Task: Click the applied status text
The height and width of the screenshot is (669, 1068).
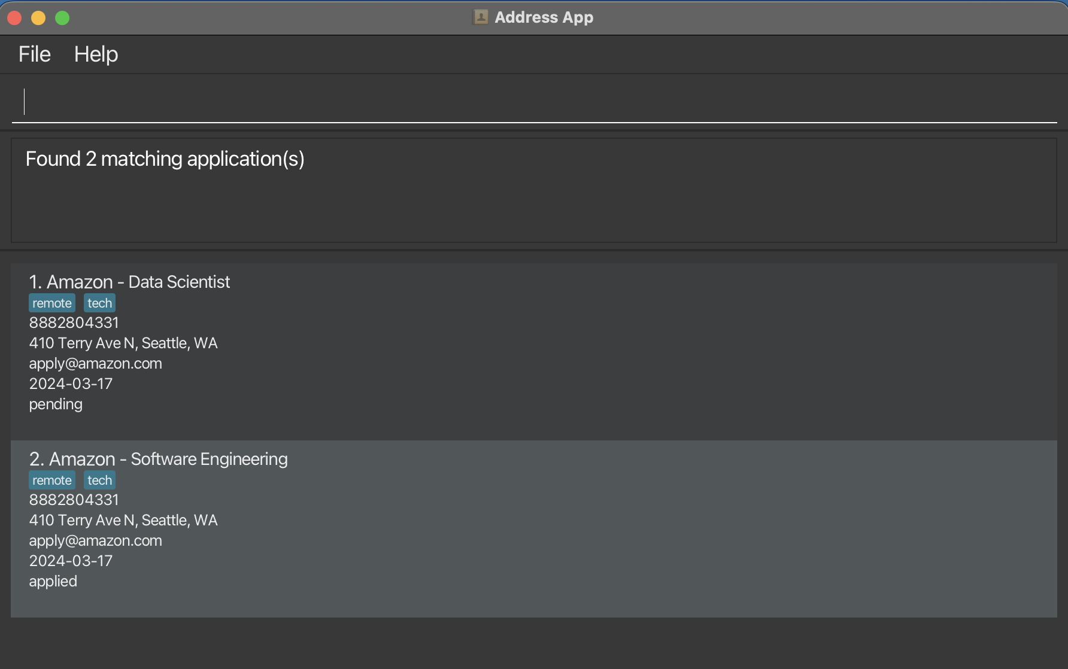Action: (53, 581)
